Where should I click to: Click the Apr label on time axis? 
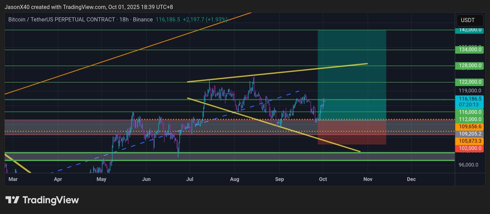click(x=58, y=179)
